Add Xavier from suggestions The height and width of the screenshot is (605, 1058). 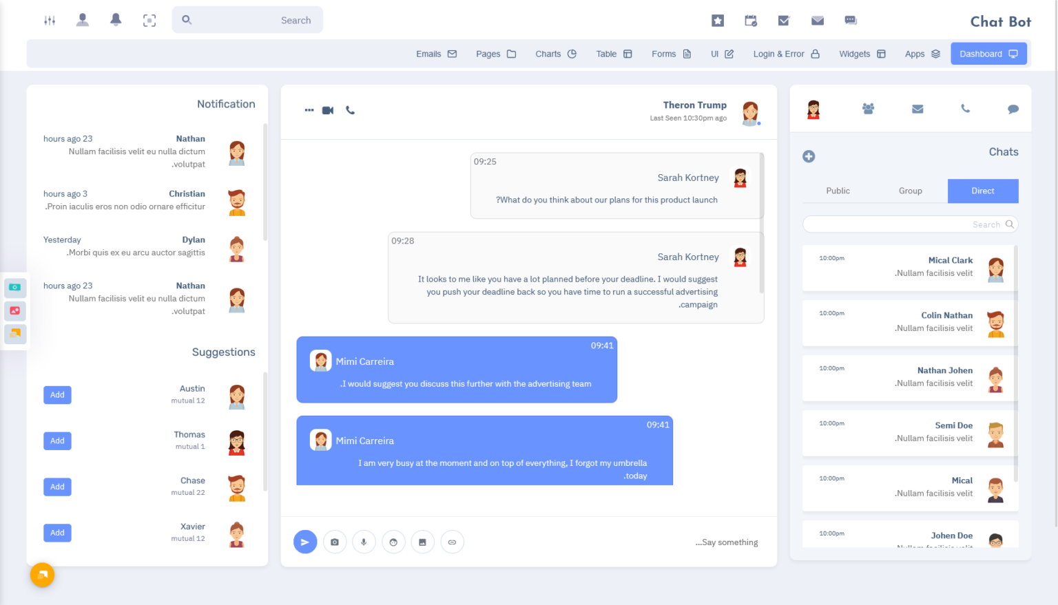(x=57, y=533)
